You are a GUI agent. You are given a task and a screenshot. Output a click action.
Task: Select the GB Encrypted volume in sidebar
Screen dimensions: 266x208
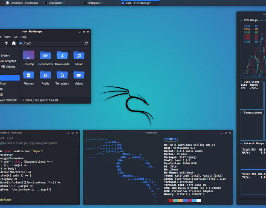9,61
